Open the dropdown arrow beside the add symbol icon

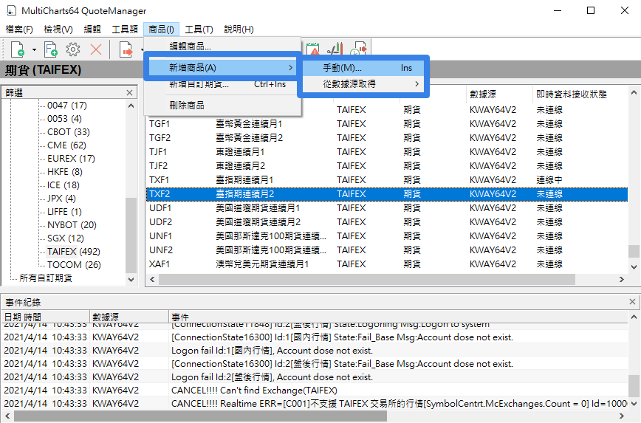click(34, 50)
